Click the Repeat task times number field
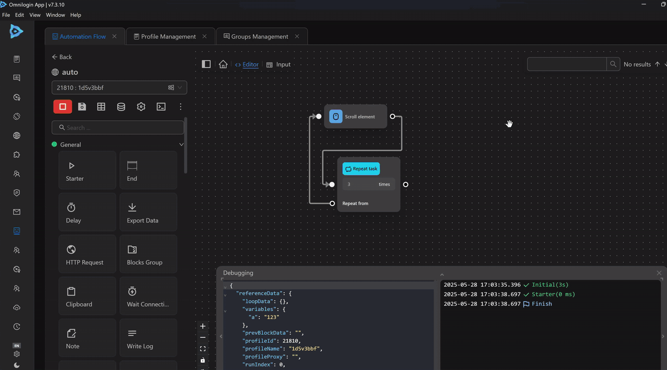This screenshot has height=370, width=667. (x=361, y=184)
